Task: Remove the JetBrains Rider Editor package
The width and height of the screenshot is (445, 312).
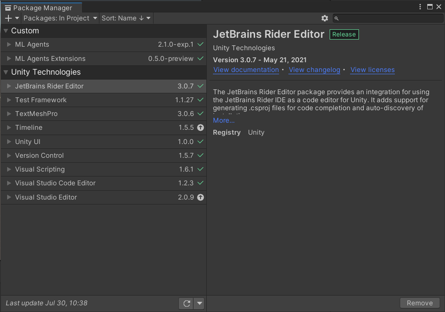Action: coord(420,303)
